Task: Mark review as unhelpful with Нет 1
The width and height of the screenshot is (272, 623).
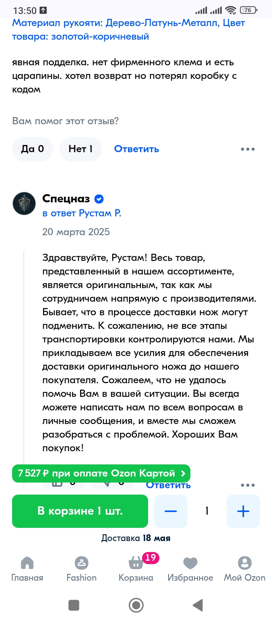Action: coord(80,149)
